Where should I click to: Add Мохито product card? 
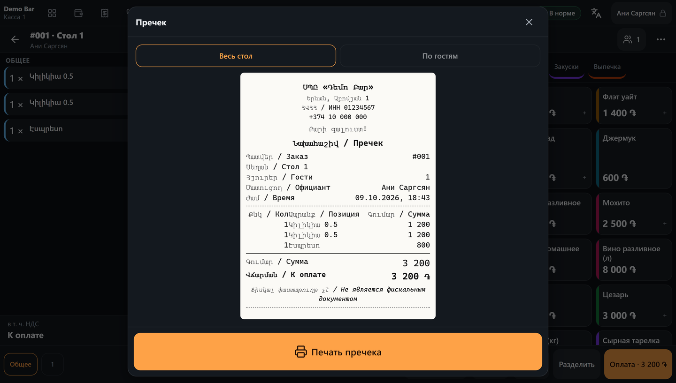[x=634, y=213]
